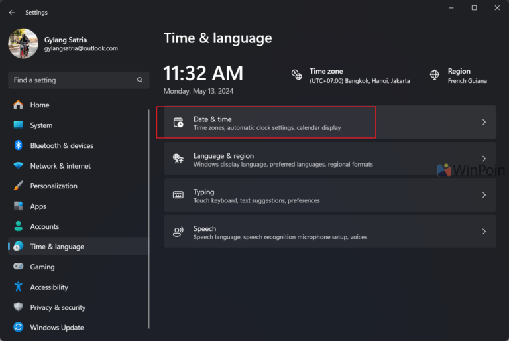Expand Language & region chevron
Viewport: 509px width, 341px height.
484,159
